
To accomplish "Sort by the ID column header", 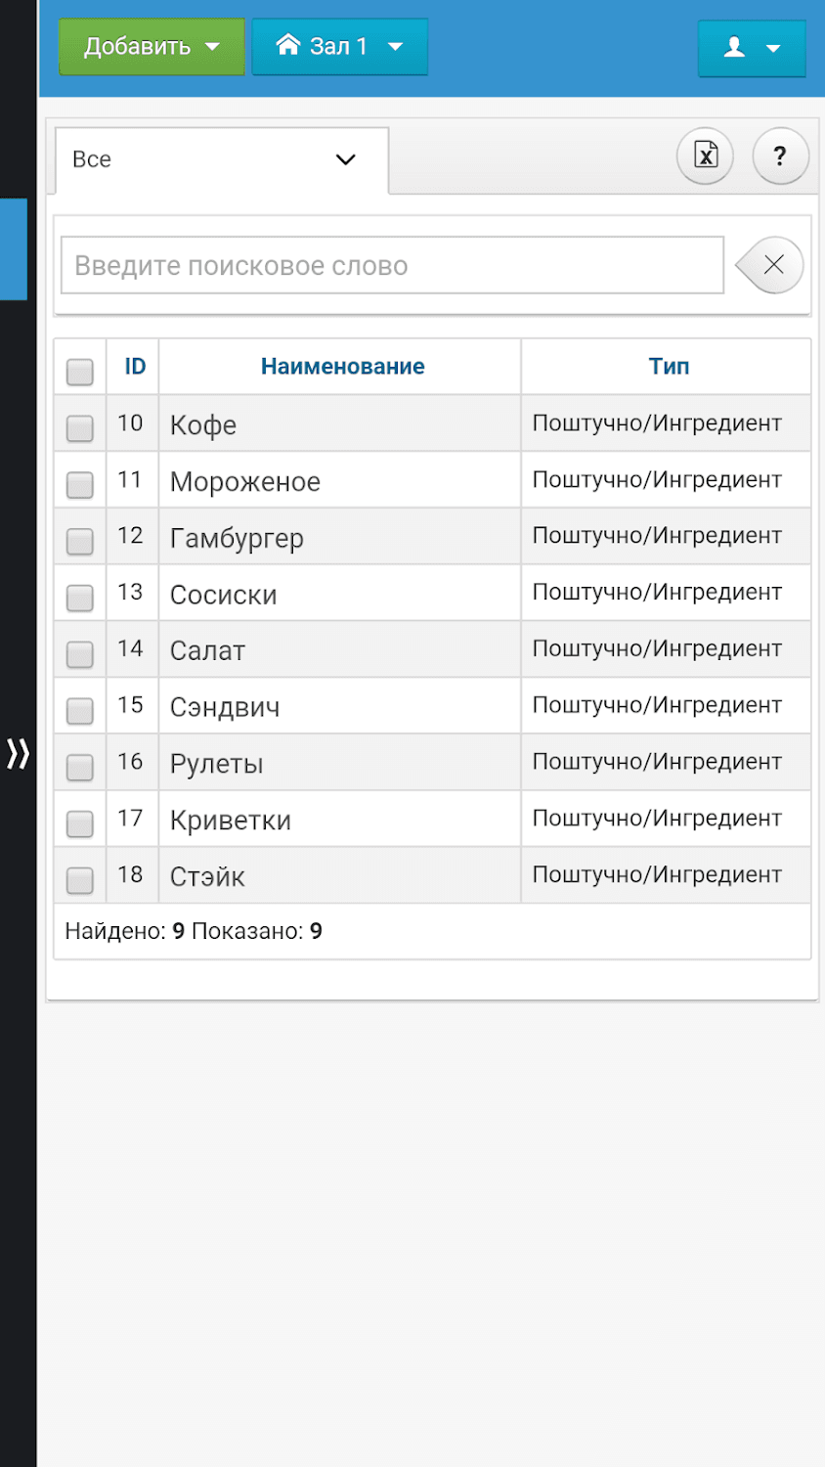I will 135,367.
